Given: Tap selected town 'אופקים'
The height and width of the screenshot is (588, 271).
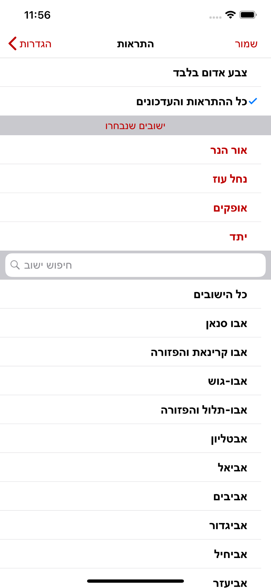Looking at the screenshot, I should 230,208.
